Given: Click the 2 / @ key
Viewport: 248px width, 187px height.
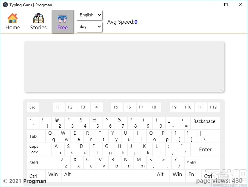Looking at the screenshot, I should click(x=58, y=123).
